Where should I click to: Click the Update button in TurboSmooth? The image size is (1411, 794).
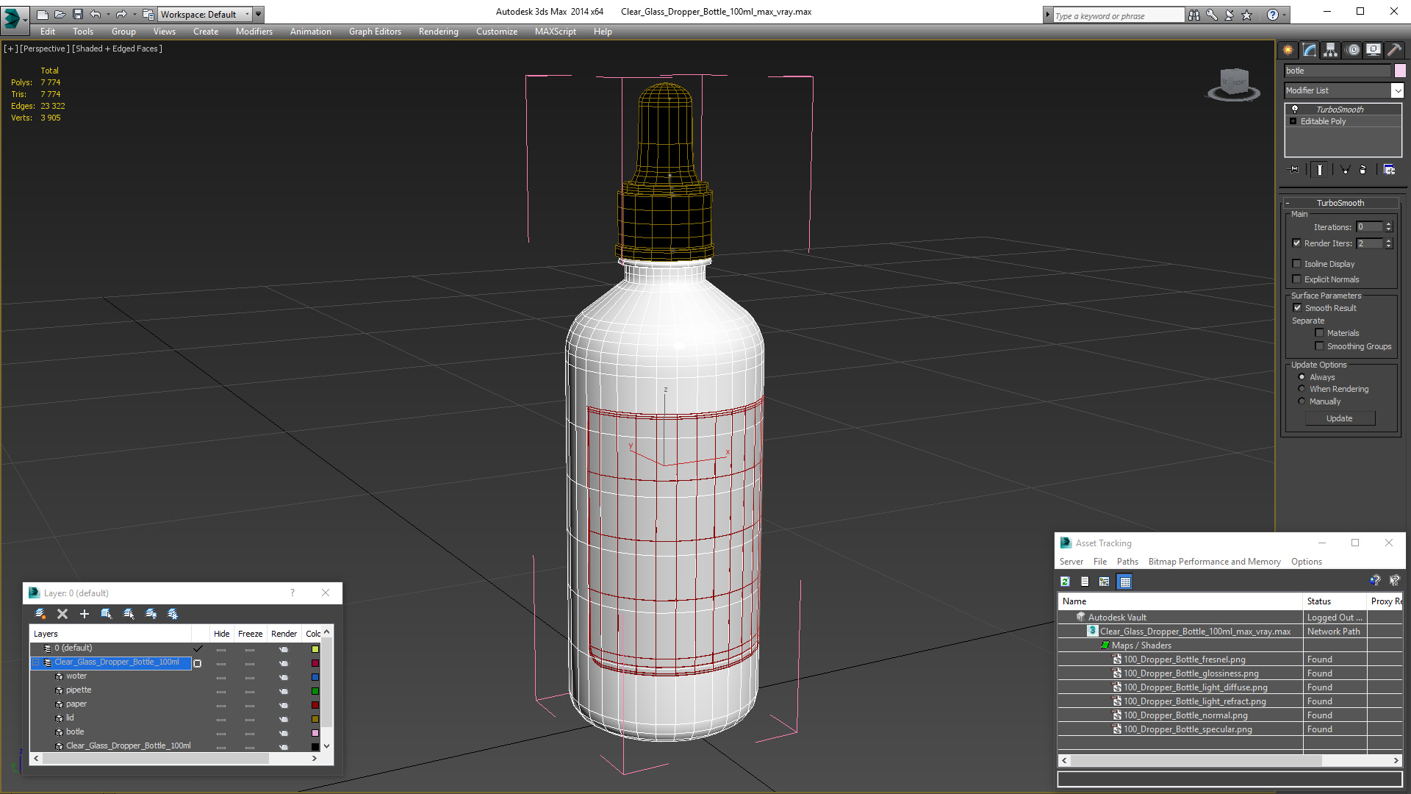[1339, 418]
